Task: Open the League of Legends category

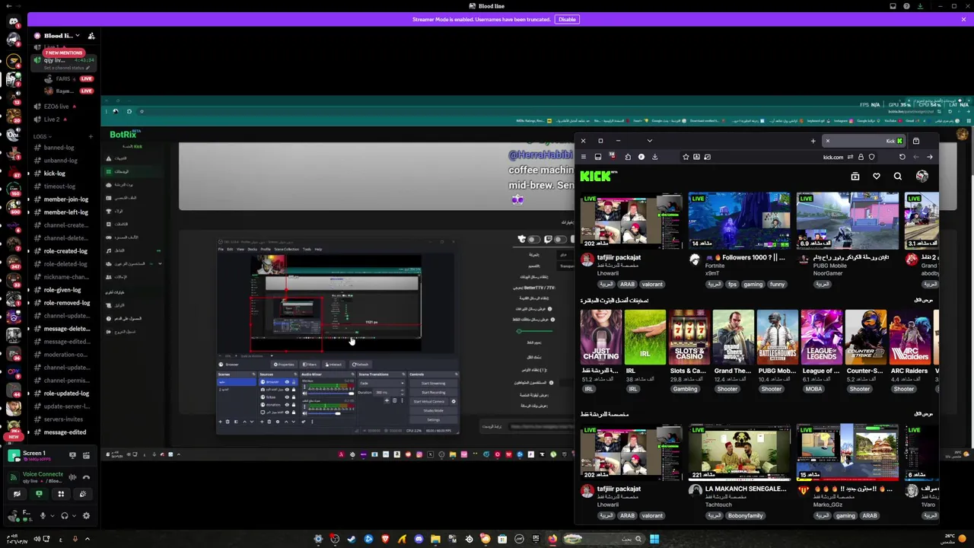Action: pos(822,336)
